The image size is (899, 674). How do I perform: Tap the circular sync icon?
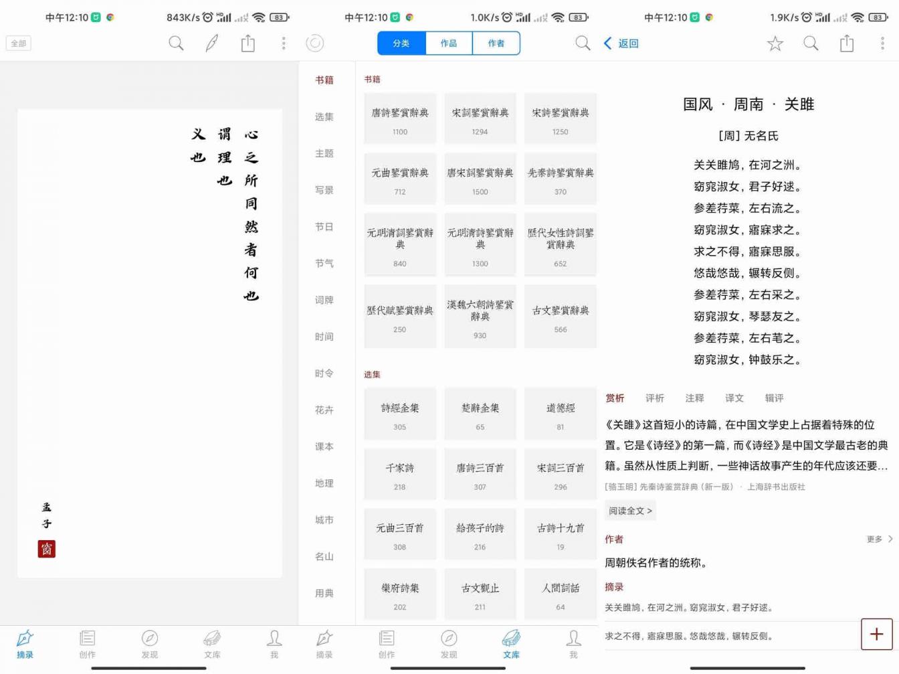(314, 43)
